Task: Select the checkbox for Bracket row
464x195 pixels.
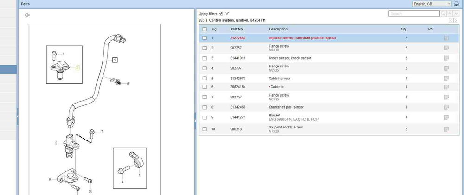Action: tap(205, 117)
